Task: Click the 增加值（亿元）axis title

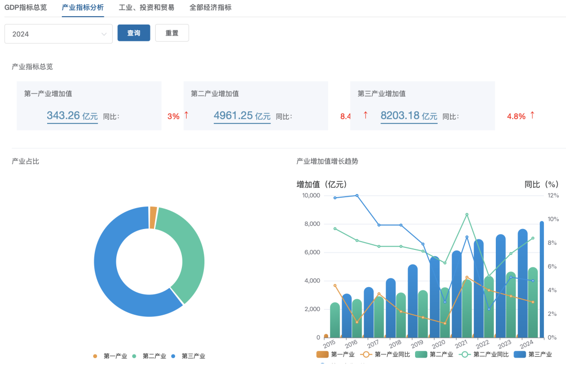Action: click(322, 185)
